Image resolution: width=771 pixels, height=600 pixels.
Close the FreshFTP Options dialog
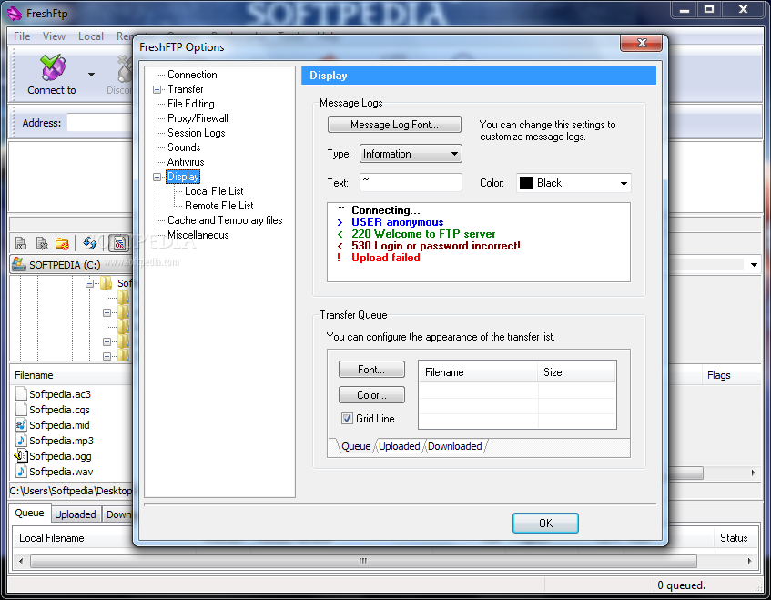pos(641,43)
